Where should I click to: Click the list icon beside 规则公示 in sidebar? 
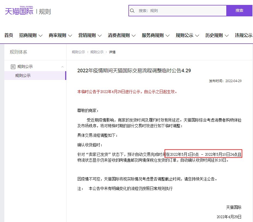click(13, 67)
